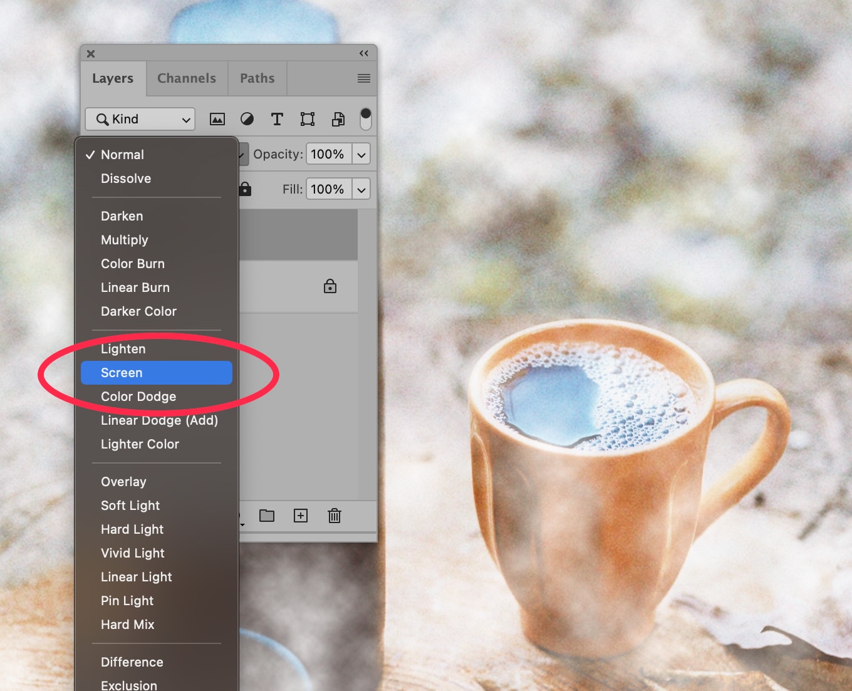Create a new layer with plus icon
This screenshot has height=691, width=852.
(301, 516)
